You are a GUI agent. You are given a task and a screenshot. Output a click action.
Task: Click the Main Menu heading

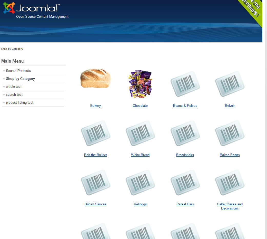12,61
